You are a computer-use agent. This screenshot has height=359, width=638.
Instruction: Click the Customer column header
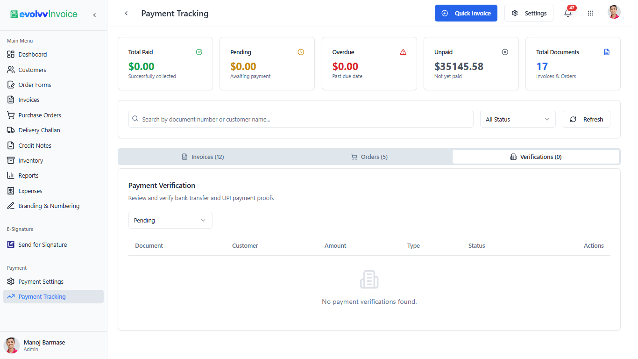245,245
